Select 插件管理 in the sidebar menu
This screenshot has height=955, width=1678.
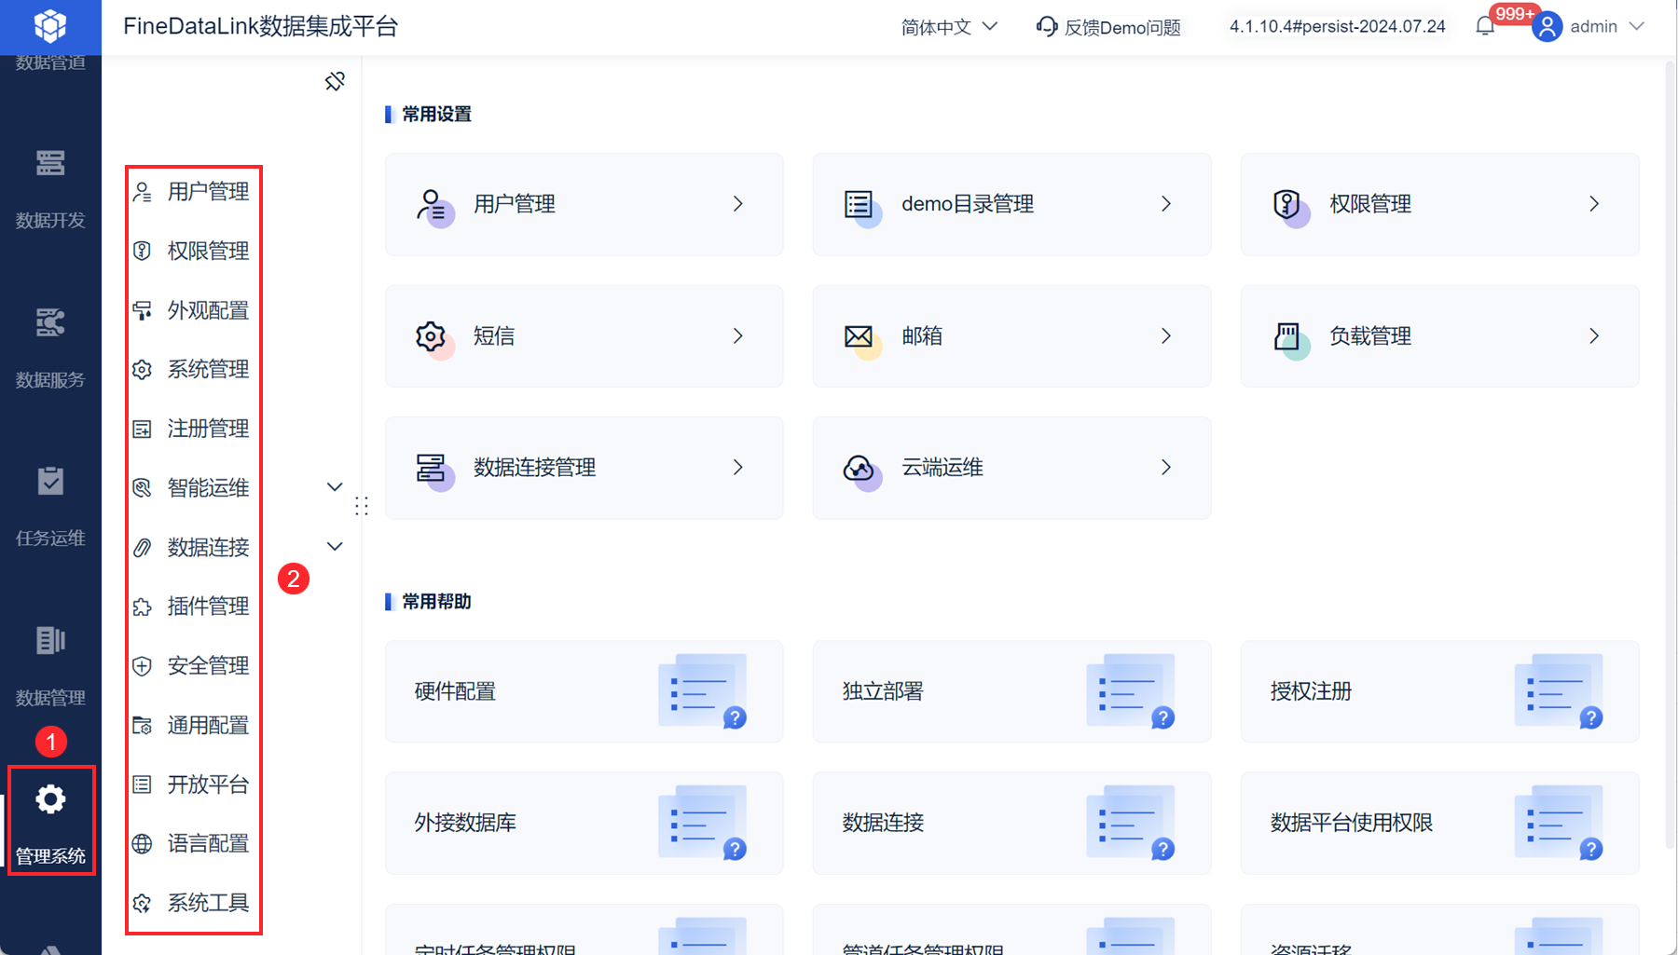(x=208, y=607)
